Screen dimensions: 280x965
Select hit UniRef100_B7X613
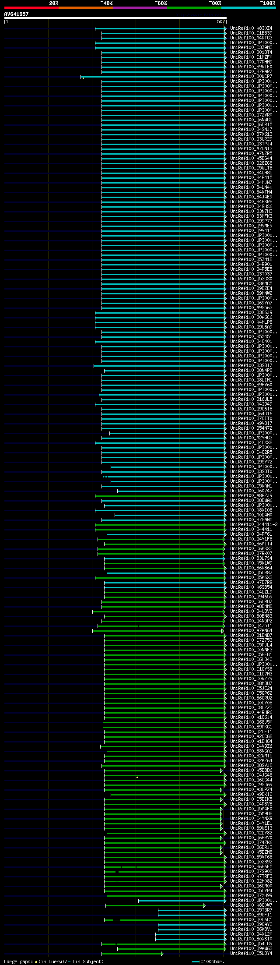(251, 134)
